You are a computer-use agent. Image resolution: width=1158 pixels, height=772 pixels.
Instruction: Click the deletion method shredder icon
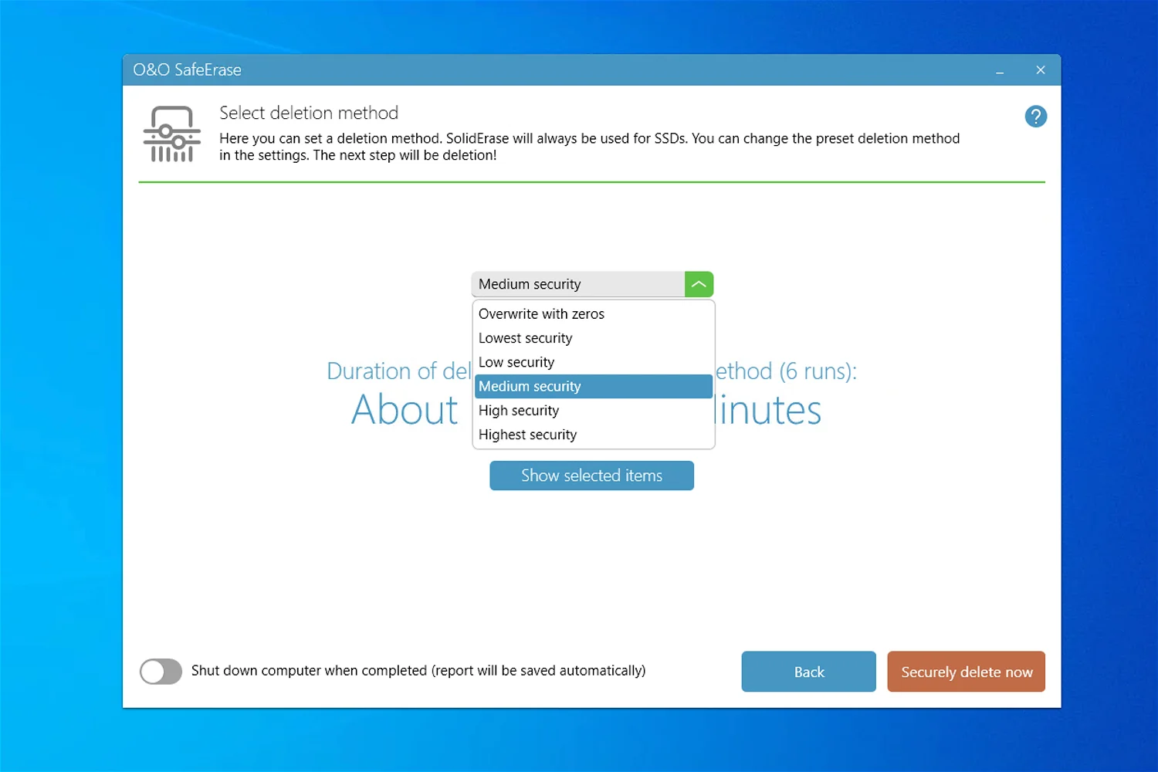pos(171,134)
